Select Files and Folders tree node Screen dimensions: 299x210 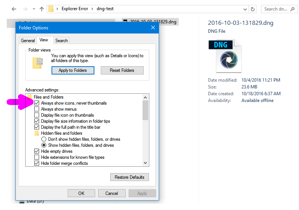click(49, 97)
